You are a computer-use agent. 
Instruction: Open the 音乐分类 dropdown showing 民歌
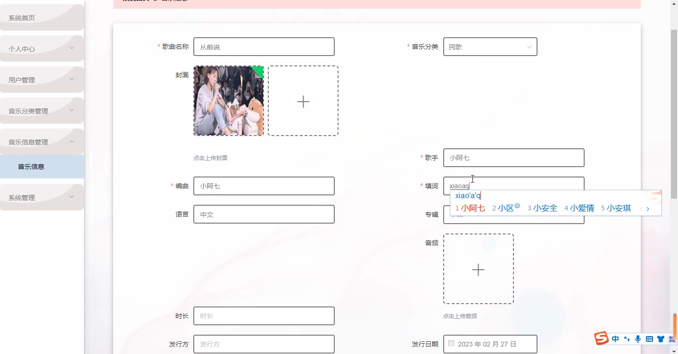[x=490, y=47]
